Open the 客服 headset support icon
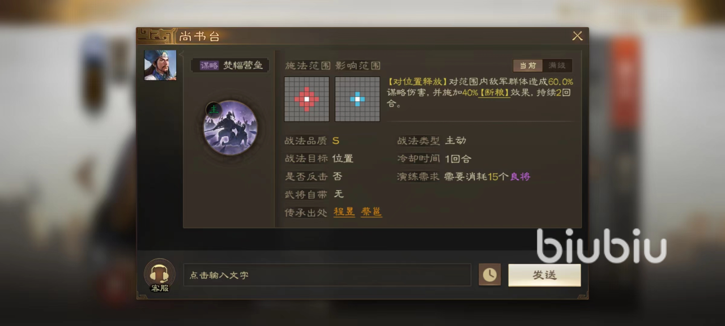 click(159, 273)
